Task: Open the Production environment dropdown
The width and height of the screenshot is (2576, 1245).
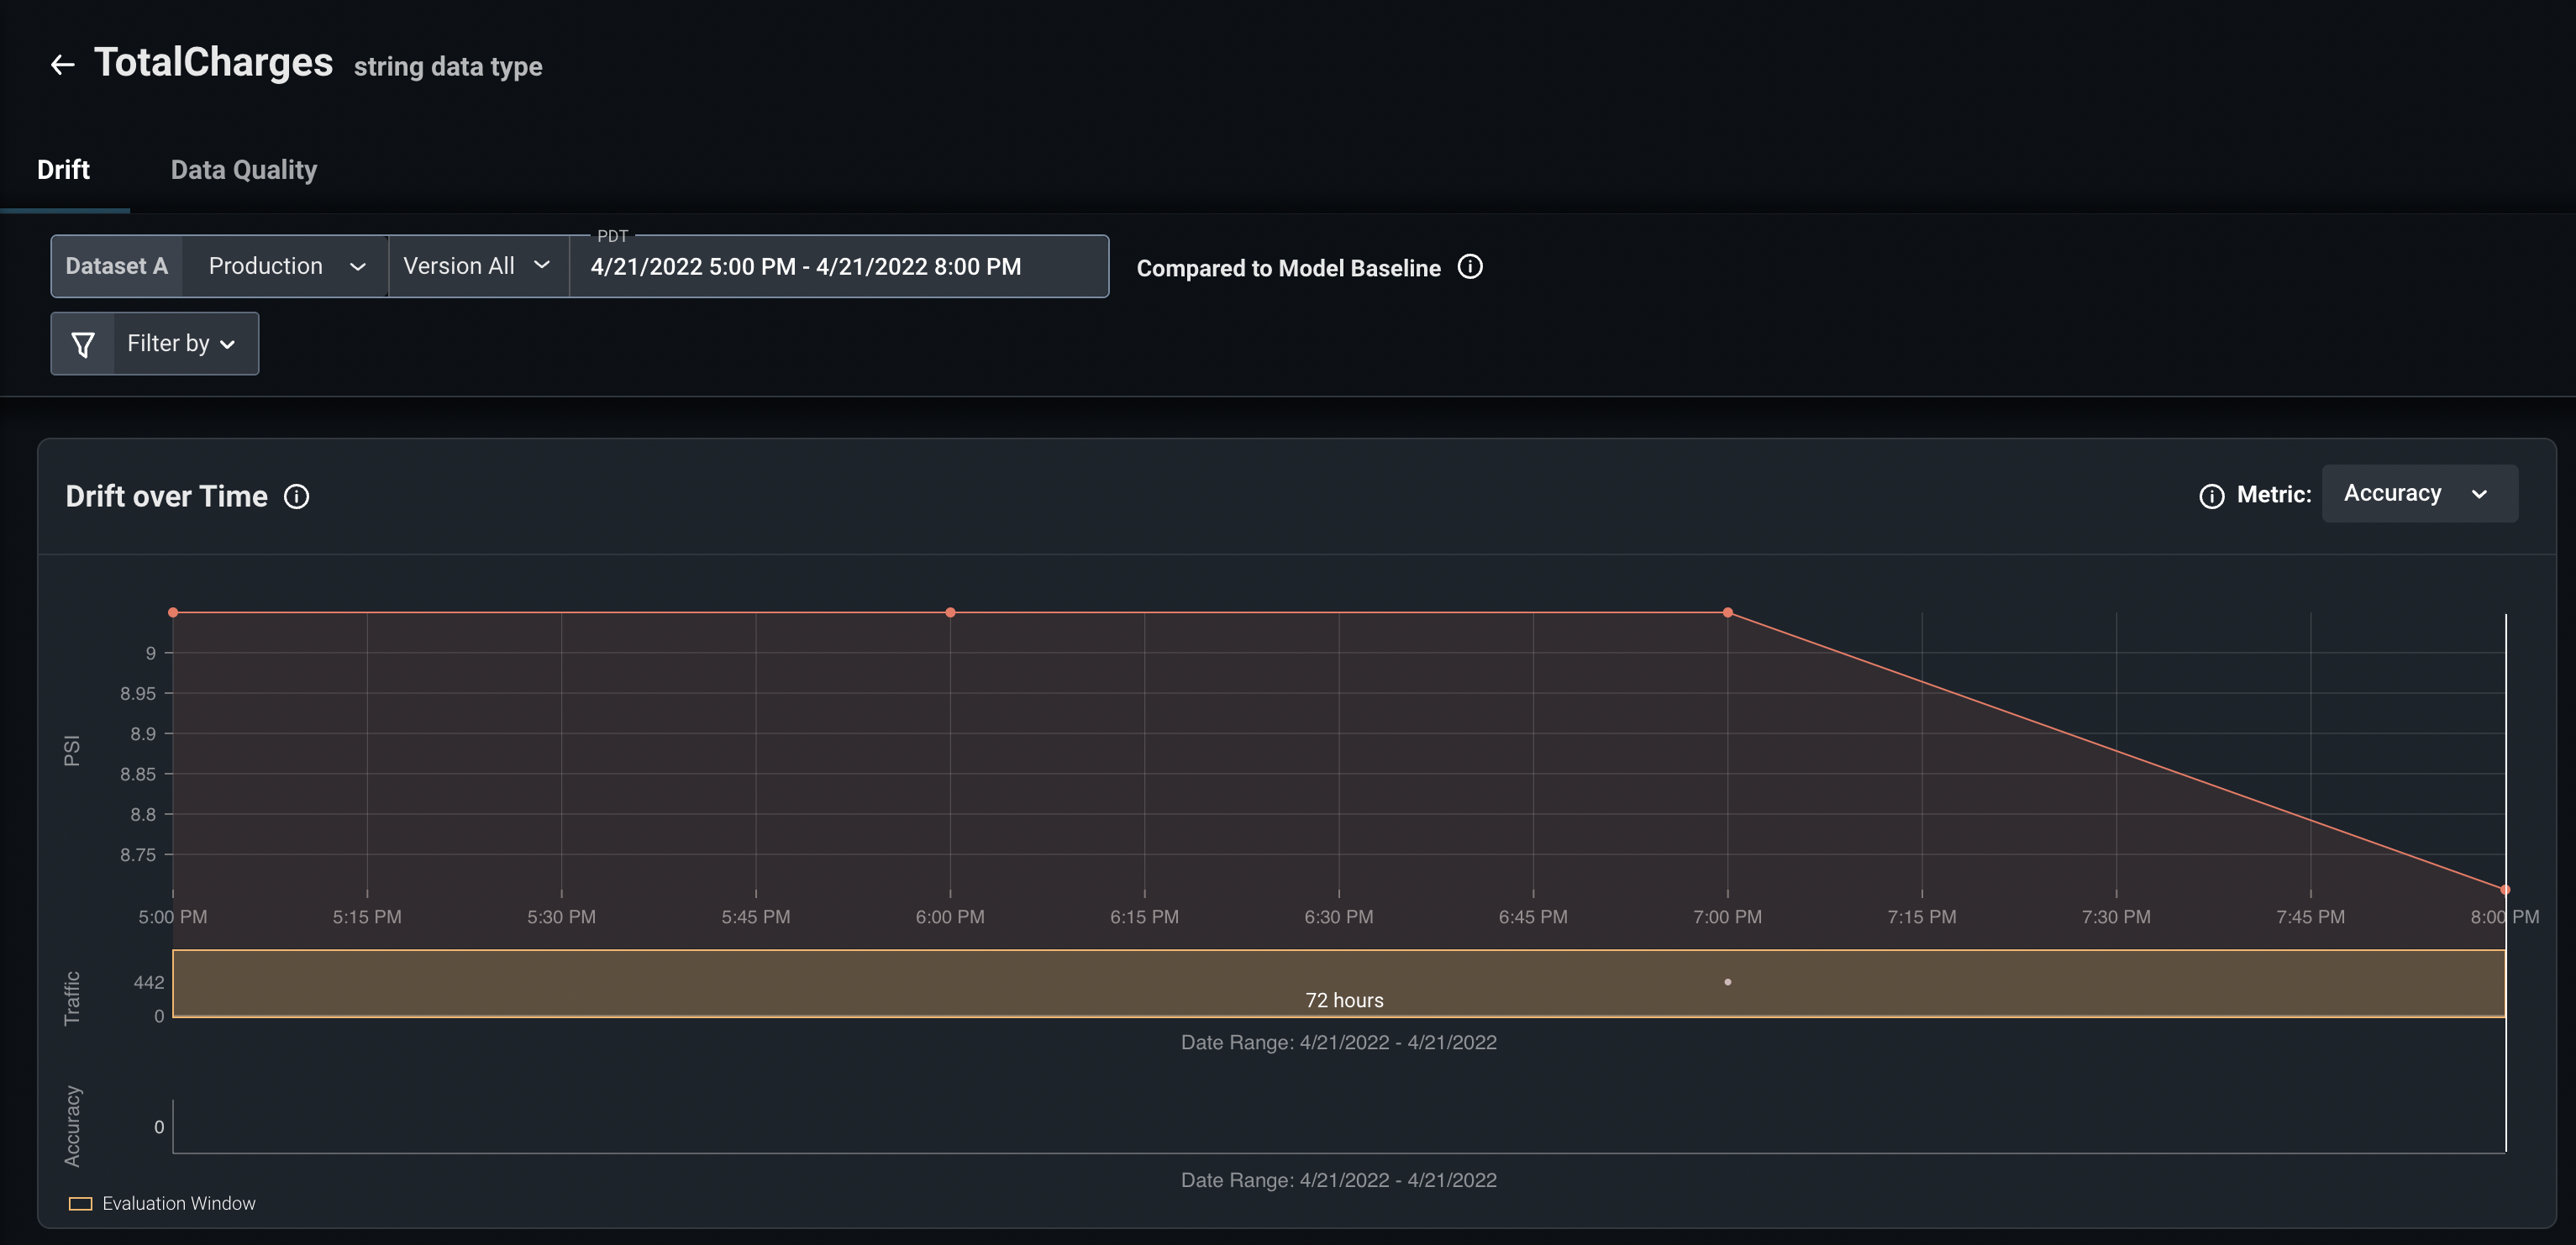Action: (286, 266)
